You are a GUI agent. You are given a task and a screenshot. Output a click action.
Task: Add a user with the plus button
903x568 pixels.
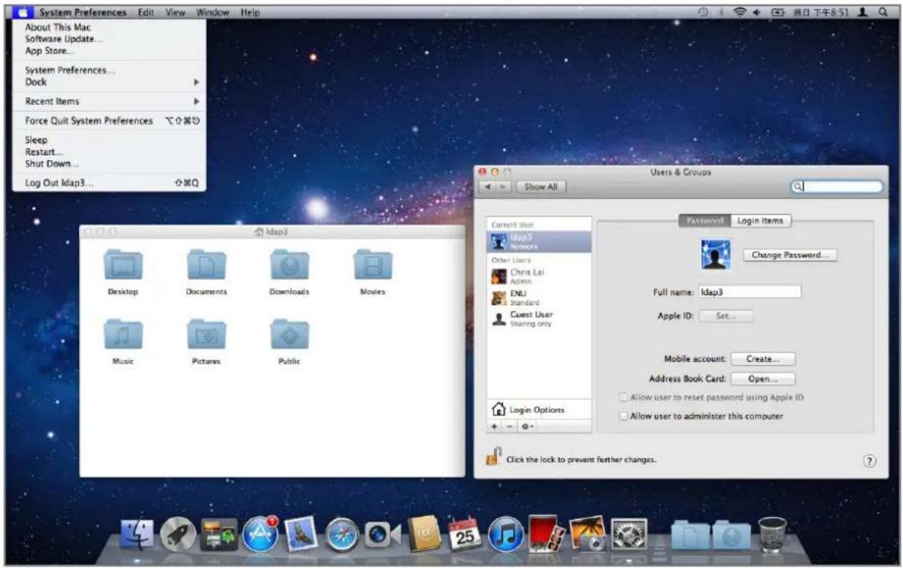pos(494,426)
